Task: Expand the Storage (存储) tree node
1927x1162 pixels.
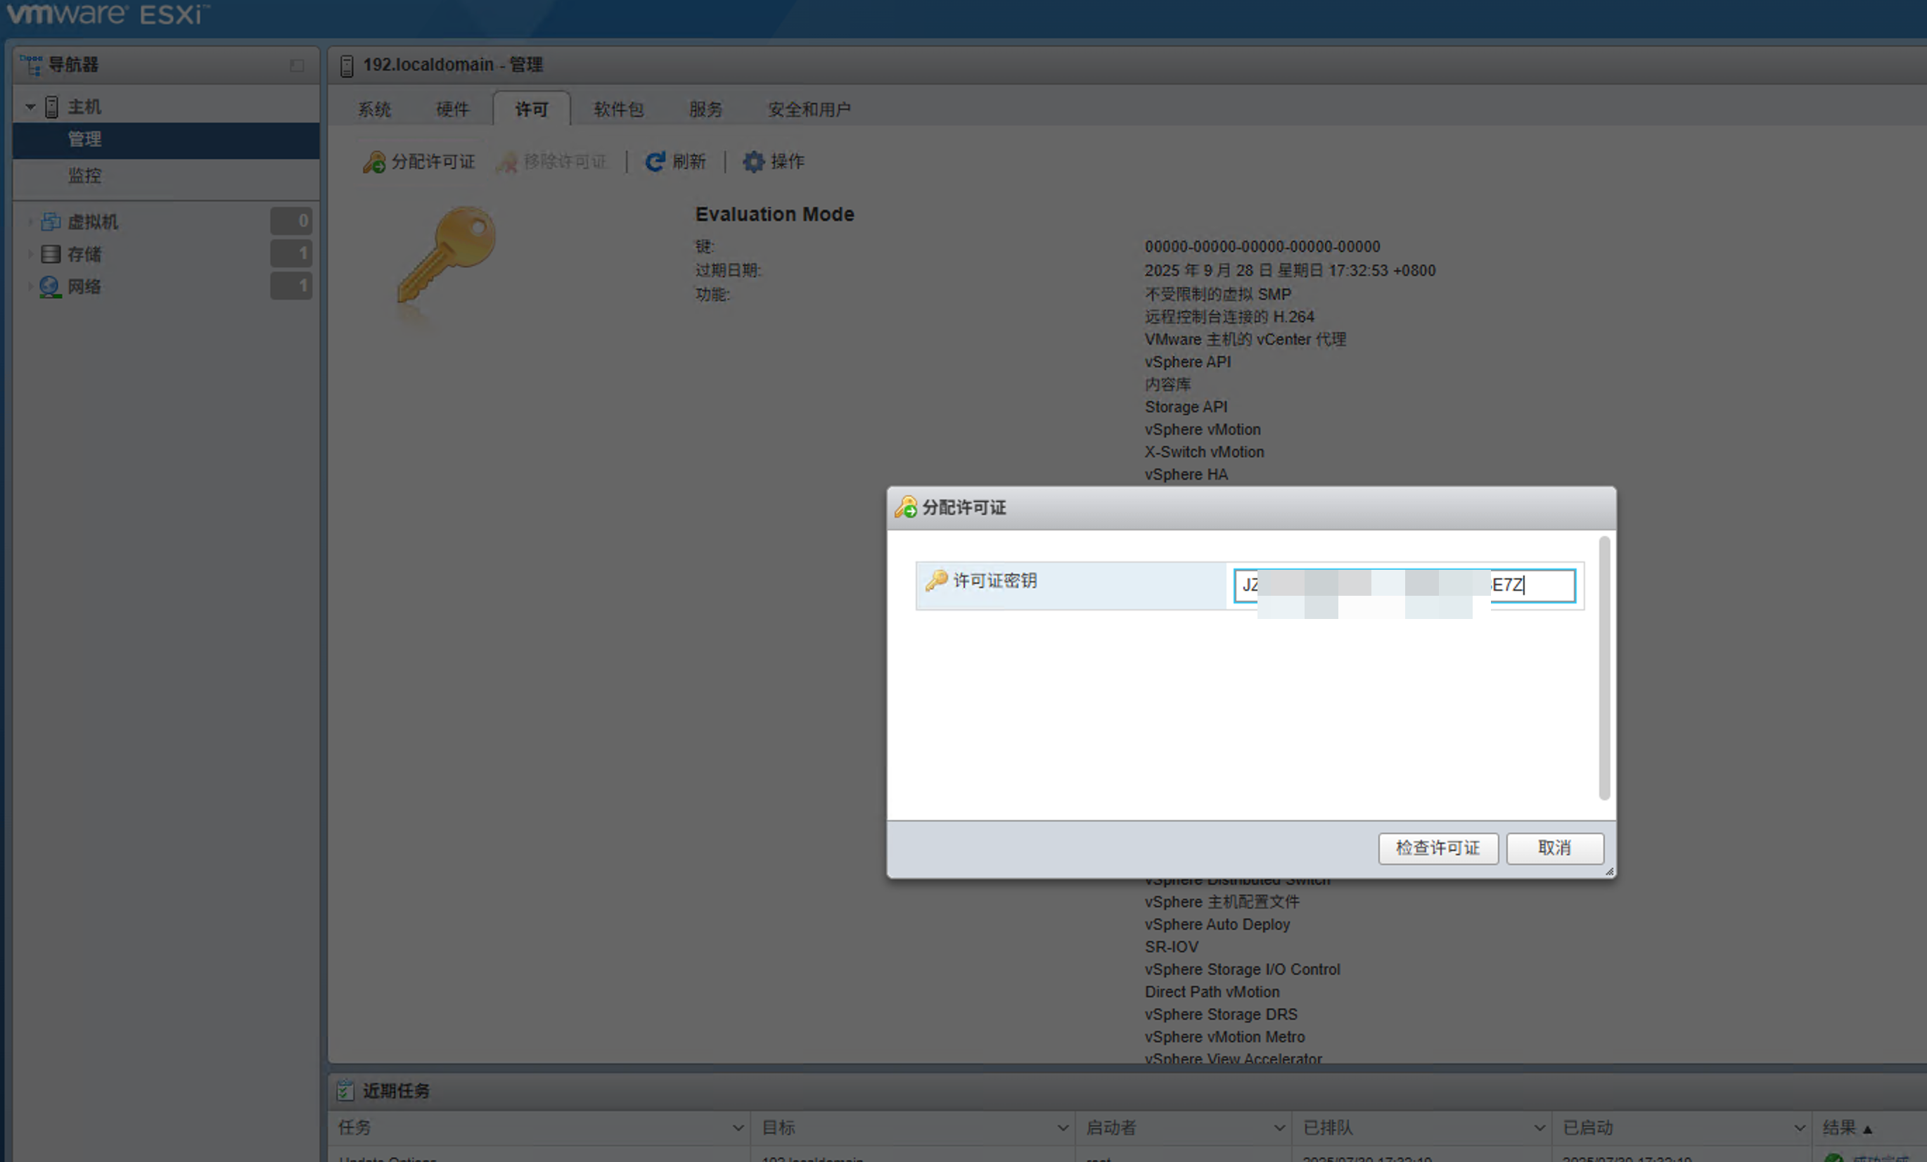Action: click(30, 254)
